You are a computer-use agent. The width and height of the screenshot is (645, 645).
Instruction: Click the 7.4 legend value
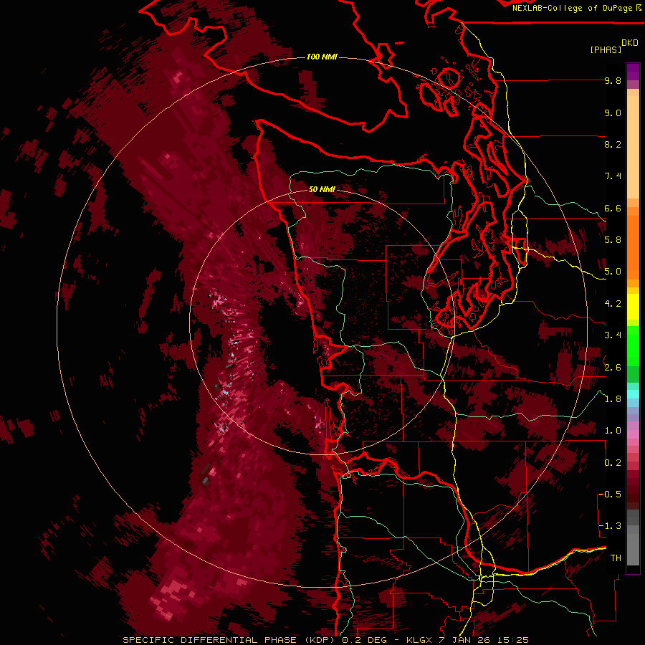coord(613,176)
